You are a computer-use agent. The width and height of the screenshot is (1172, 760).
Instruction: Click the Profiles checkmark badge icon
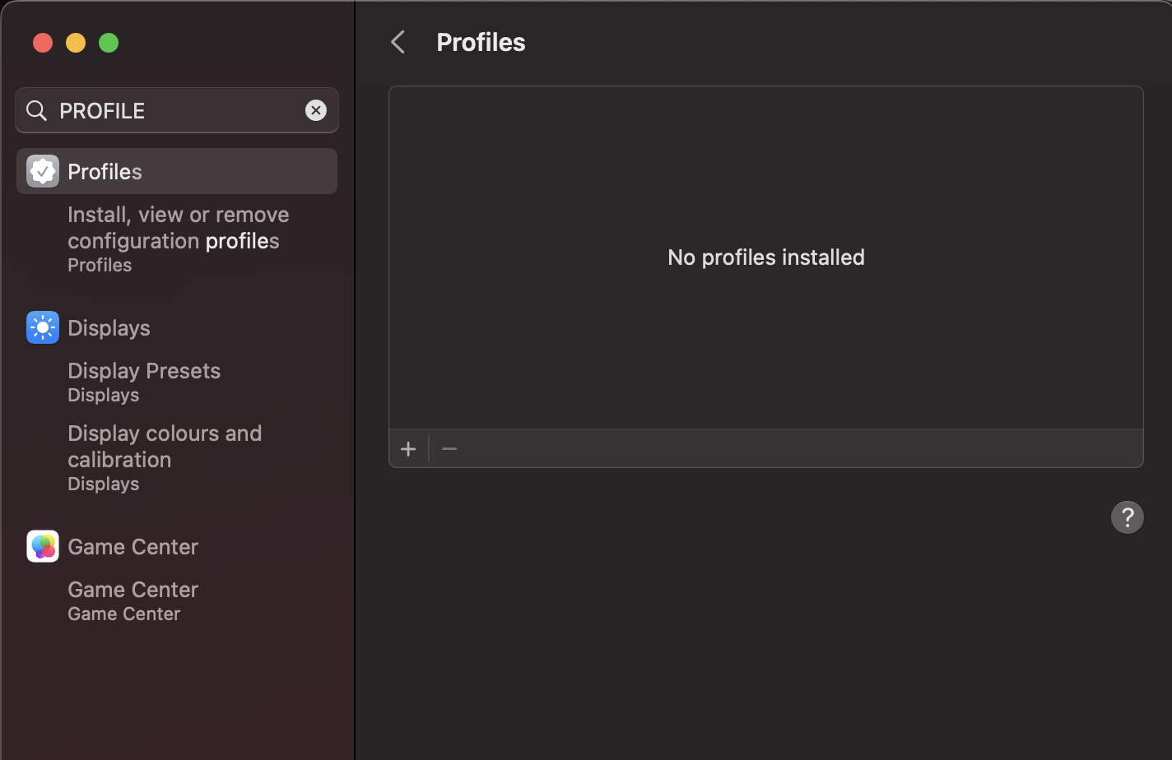43,171
